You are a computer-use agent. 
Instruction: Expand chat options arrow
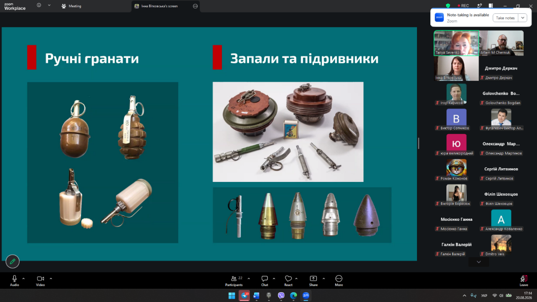point(274,278)
